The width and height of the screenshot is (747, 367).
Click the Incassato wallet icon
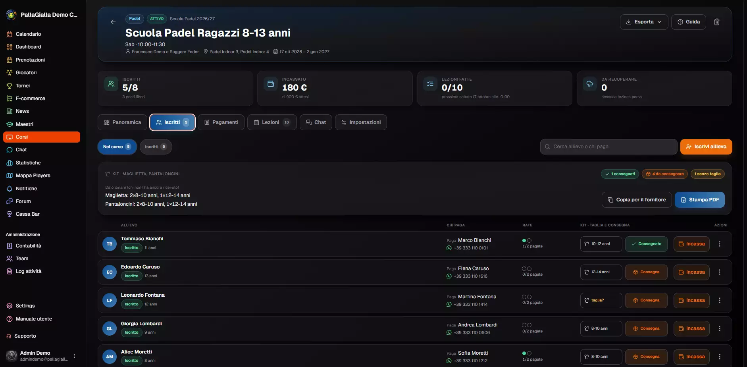[x=271, y=84]
